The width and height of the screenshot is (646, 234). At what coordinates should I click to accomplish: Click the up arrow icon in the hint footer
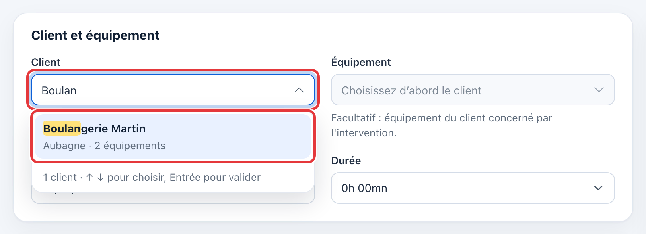point(90,177)
